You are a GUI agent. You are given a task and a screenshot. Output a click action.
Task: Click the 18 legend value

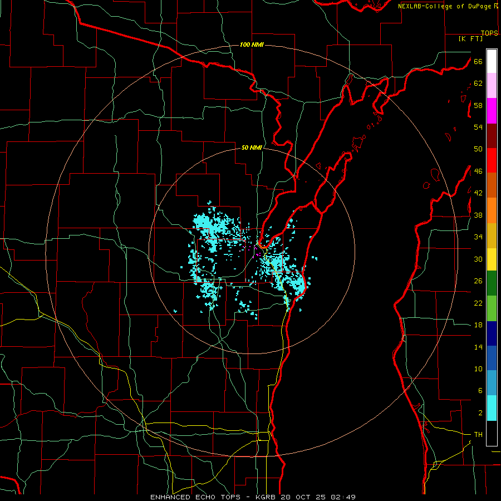(478, 325)
